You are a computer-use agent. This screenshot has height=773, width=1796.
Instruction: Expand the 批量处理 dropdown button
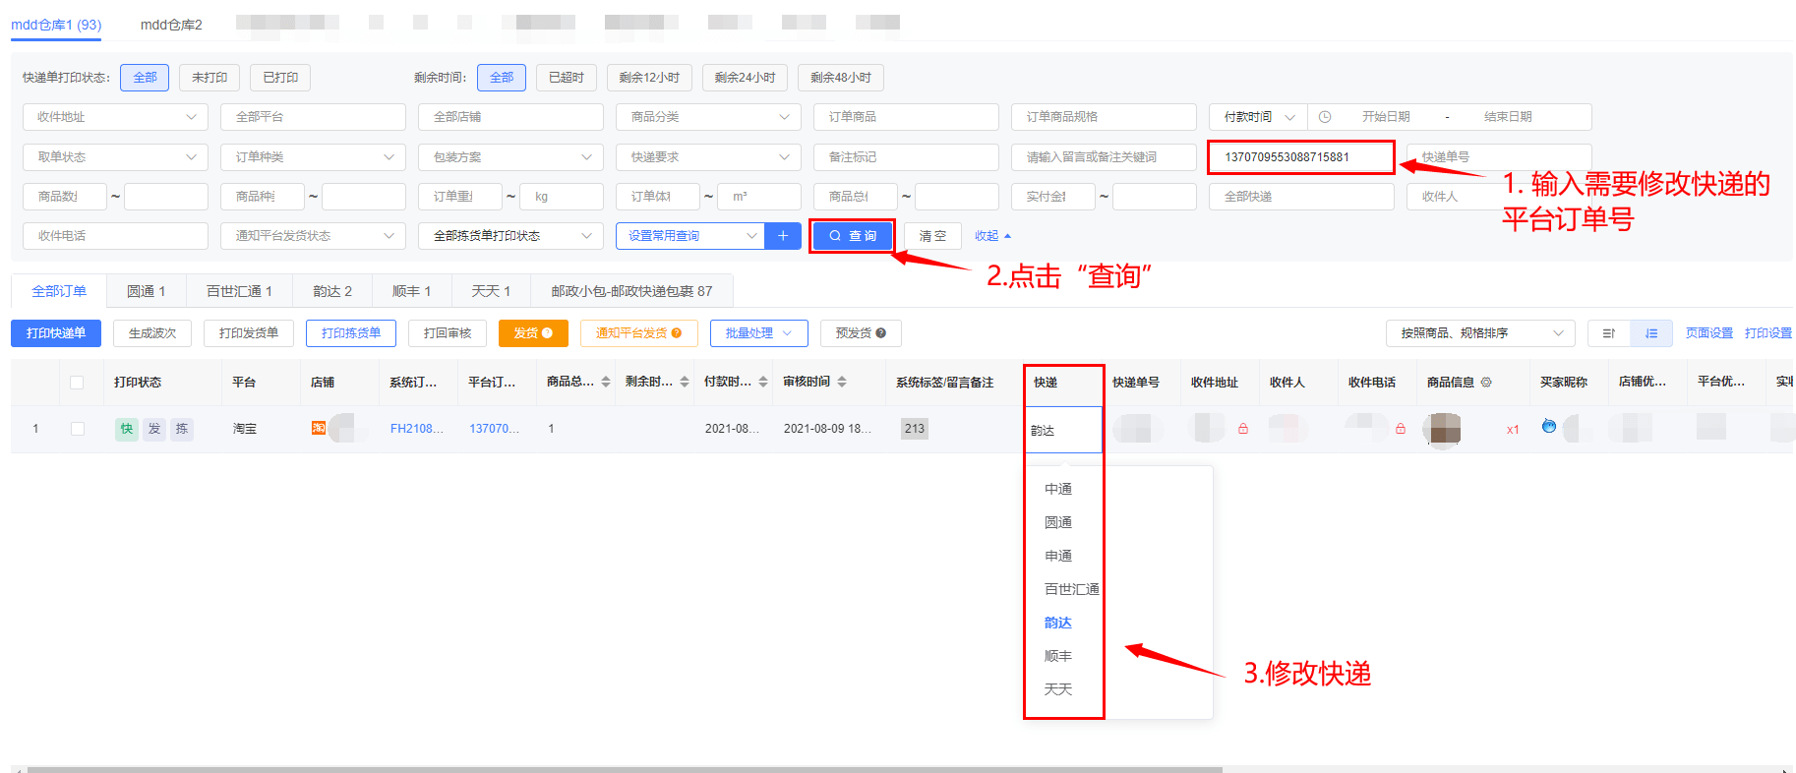[758, 333]
